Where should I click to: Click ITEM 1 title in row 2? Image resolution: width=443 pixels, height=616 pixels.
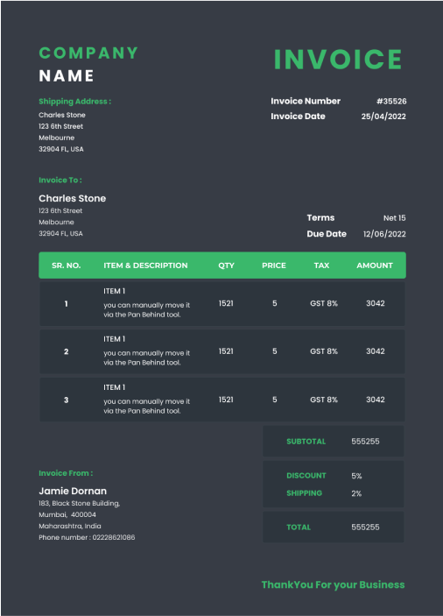(114, 339)
